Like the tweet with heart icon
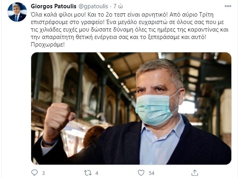The width and height of the screenshot is (238, 178). click(141, 173)
